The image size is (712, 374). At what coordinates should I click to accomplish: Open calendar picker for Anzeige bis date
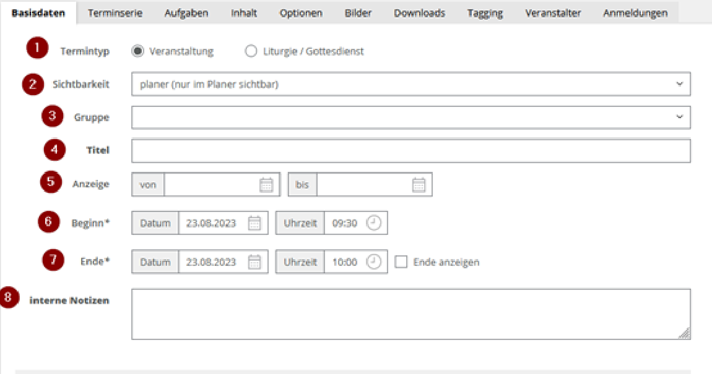[419, 185]
